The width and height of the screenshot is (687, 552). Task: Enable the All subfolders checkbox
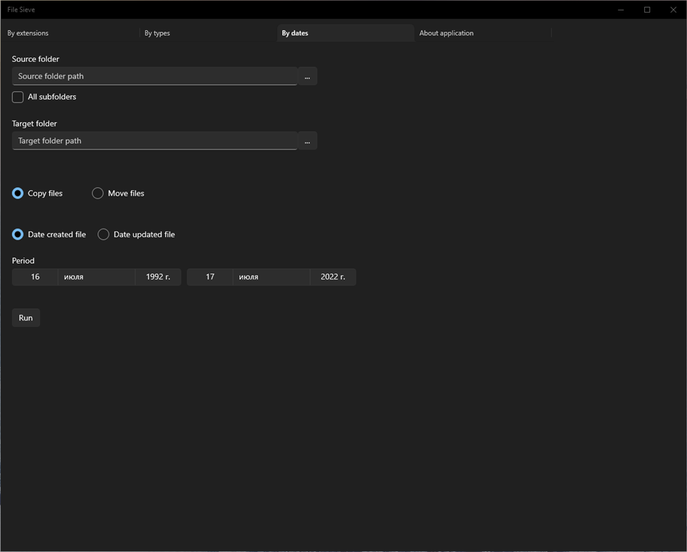(17, 97)
